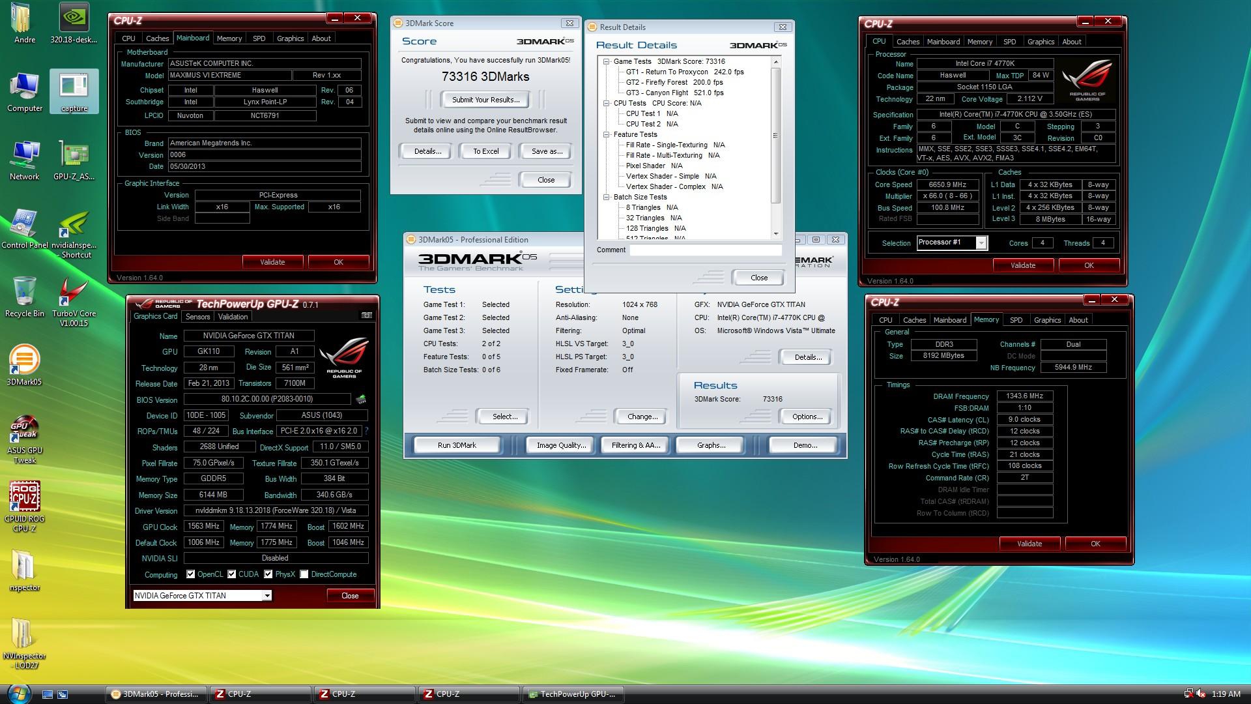Launch the 3DMark05 desktop shortcut
1251x704 pixels.
click(25, 365)
